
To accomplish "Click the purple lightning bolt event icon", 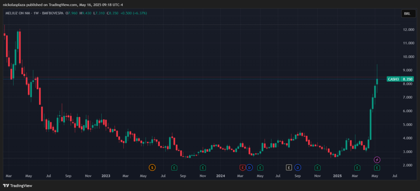I will tap(377, 159).
